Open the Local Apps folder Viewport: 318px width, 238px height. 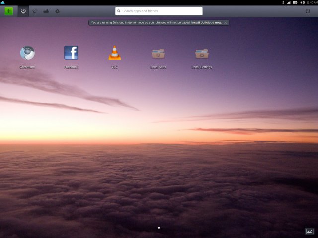click(158, 53)
